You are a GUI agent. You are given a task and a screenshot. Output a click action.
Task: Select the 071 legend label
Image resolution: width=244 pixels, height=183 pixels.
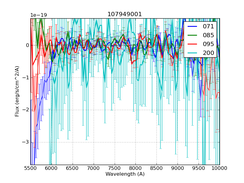(208, 27)
